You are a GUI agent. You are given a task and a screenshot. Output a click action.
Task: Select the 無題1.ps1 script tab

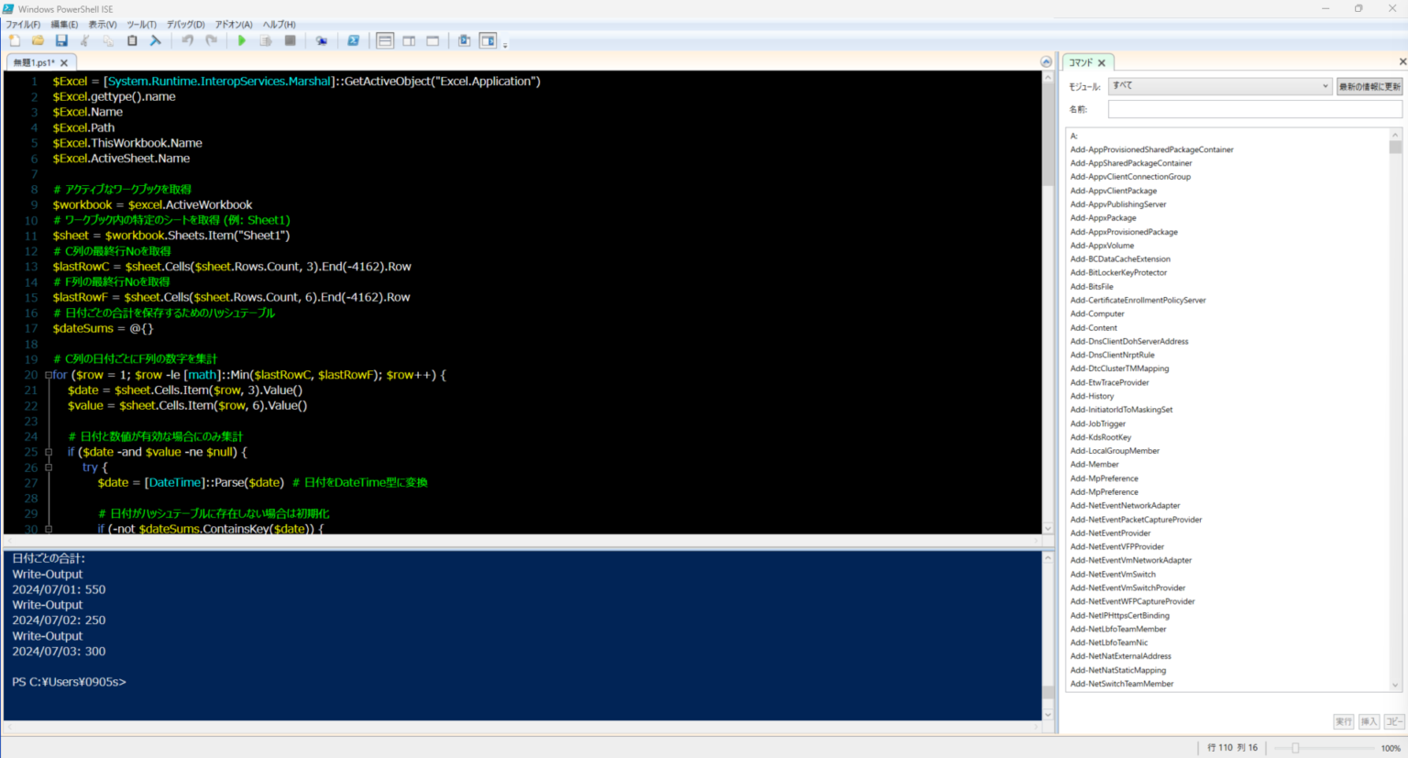click(x=35, y=63)
